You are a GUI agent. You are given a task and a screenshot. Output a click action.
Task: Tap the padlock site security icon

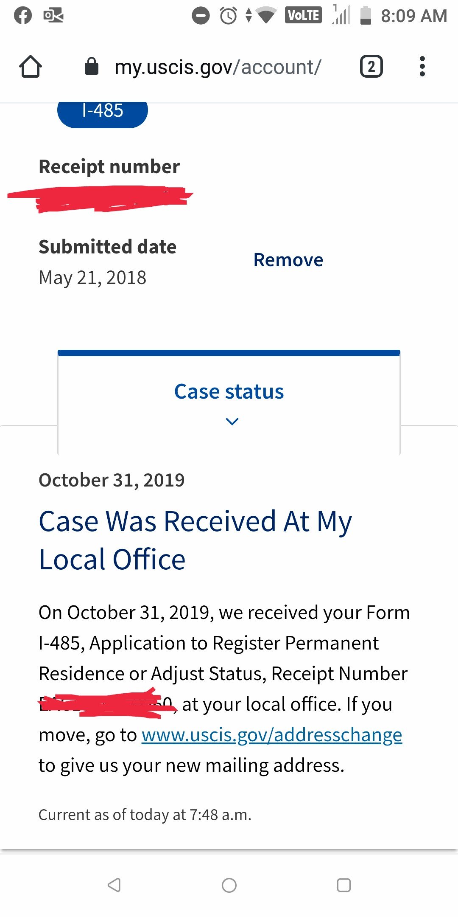click(x=91, y=66)
